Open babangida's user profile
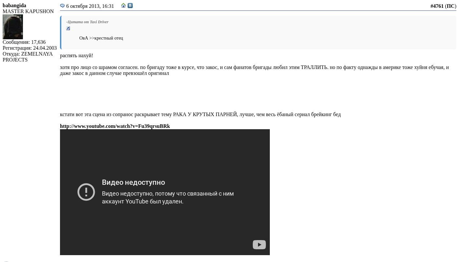Viewport: 459px width, 262px height. [x=14, y=6]
